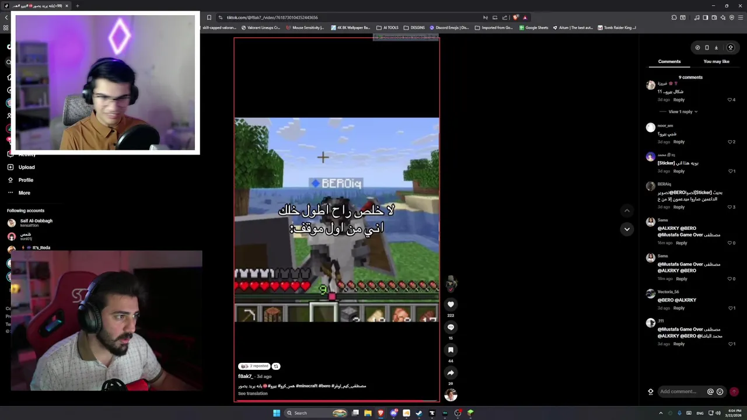
Task: Click the Profile sidebar icon
Action: point(11,180)
